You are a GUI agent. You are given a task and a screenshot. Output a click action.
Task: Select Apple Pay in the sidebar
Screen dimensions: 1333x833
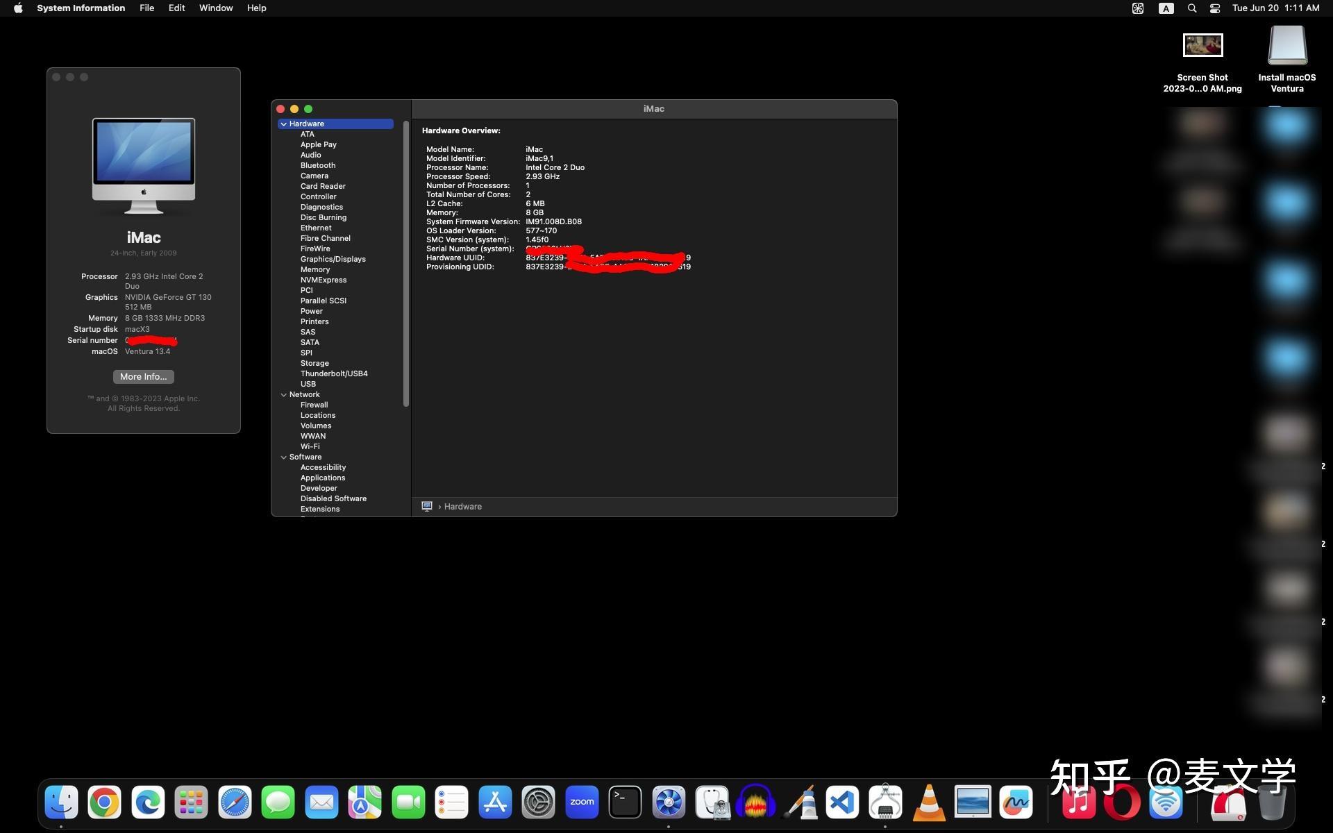click(319, 145)
